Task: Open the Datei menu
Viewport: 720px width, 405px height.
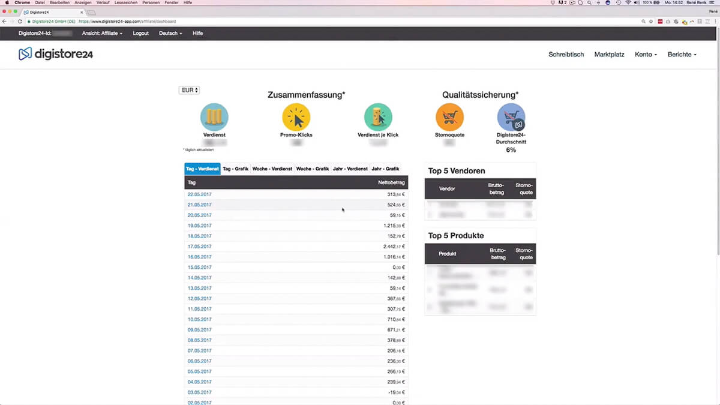Action: click(40, 3)
